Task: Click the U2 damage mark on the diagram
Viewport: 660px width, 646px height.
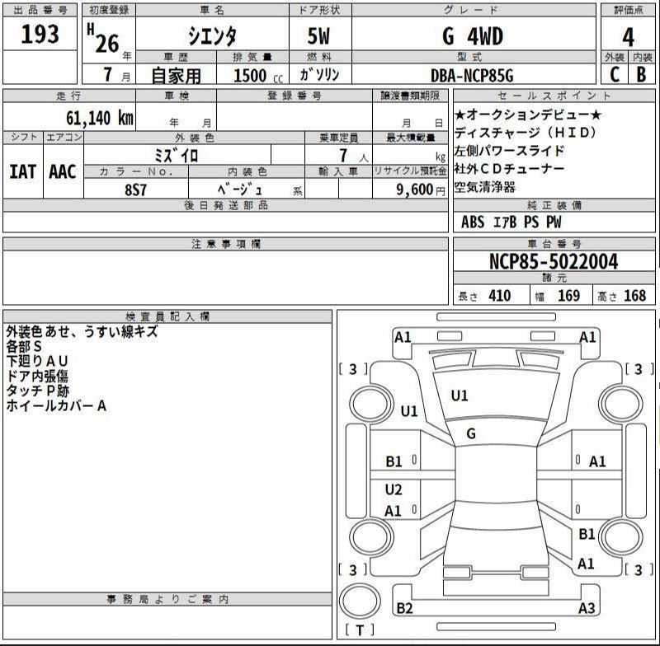Action: 394,489
